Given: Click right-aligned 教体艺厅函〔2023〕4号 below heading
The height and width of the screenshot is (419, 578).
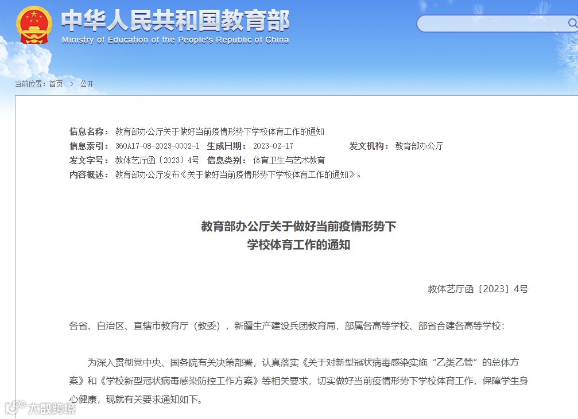Looking at the screenshot, I should 478,289.
